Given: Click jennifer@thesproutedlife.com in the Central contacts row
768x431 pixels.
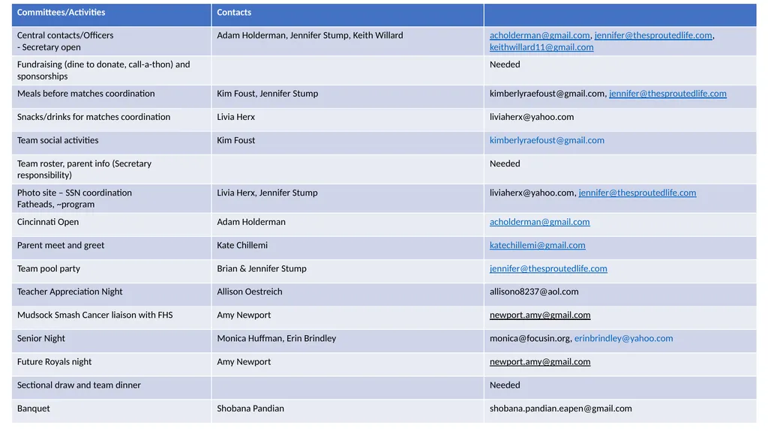Looking at the screenshot, I should tap(653, 35).
